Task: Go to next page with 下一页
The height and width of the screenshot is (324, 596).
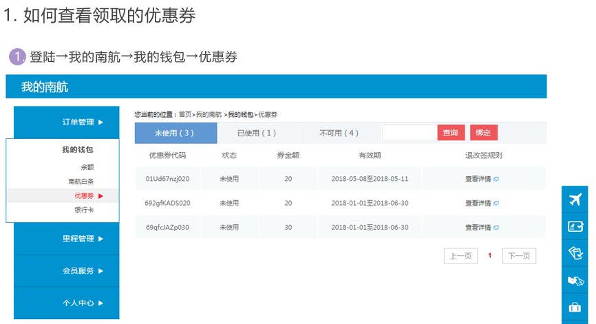Action: 519,256
